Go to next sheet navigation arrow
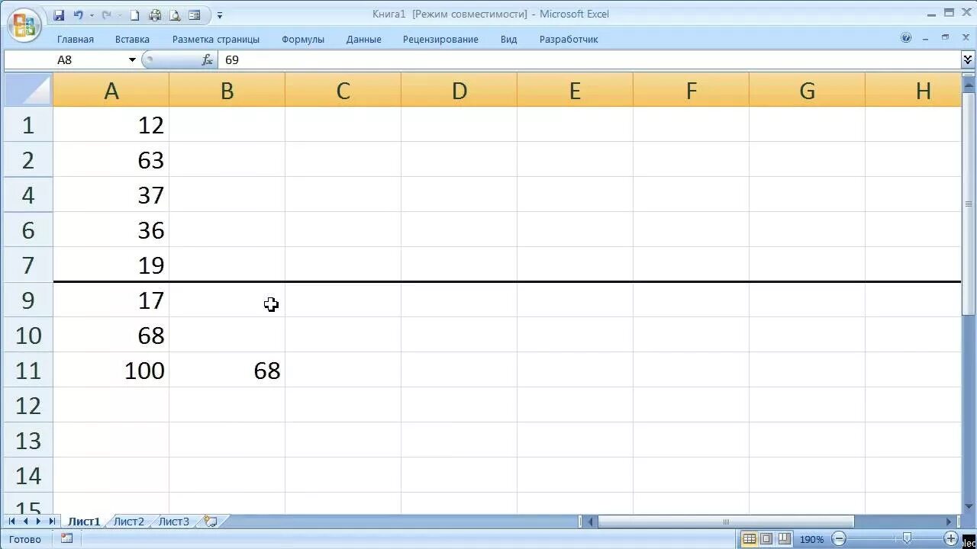 38,522
